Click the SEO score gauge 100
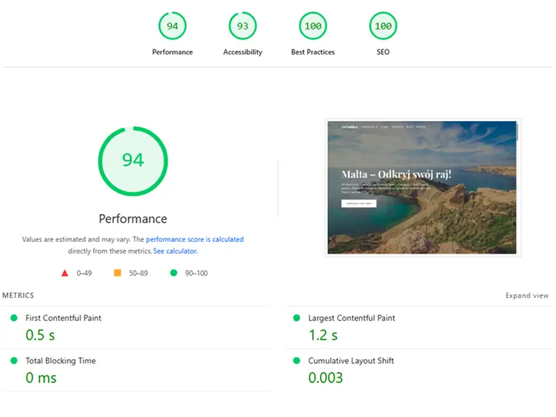This screenshot has height=417, width=556. click(383, 26)
